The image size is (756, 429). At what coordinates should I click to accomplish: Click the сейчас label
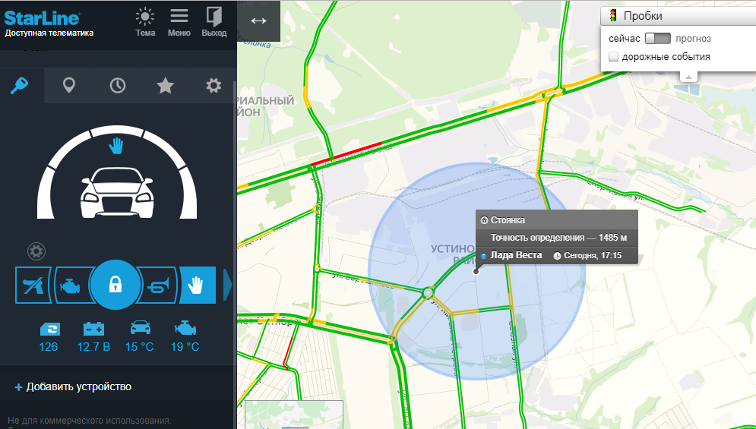coord(625,39)
